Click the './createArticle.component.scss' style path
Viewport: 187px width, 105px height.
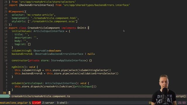click(53, 21)
